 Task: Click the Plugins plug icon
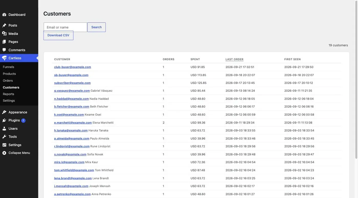pos(4,120)
